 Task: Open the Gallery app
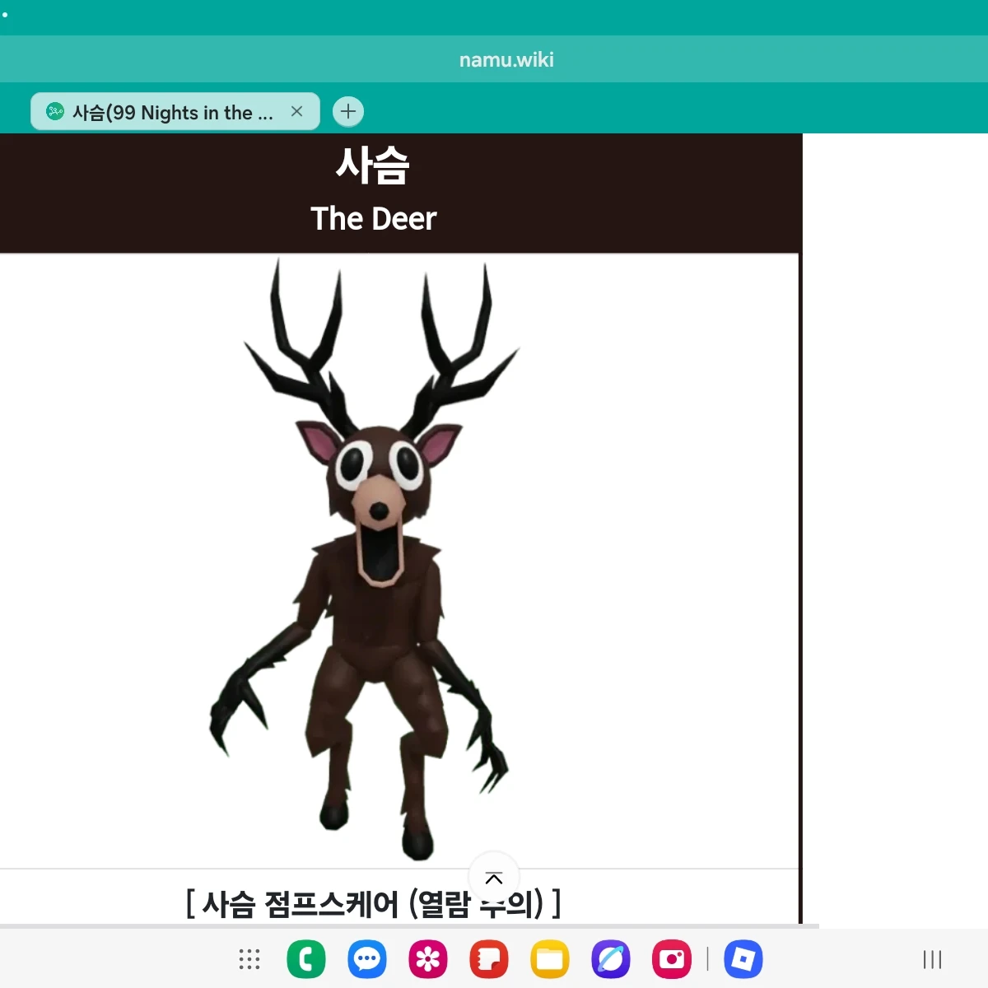point(427,959)
